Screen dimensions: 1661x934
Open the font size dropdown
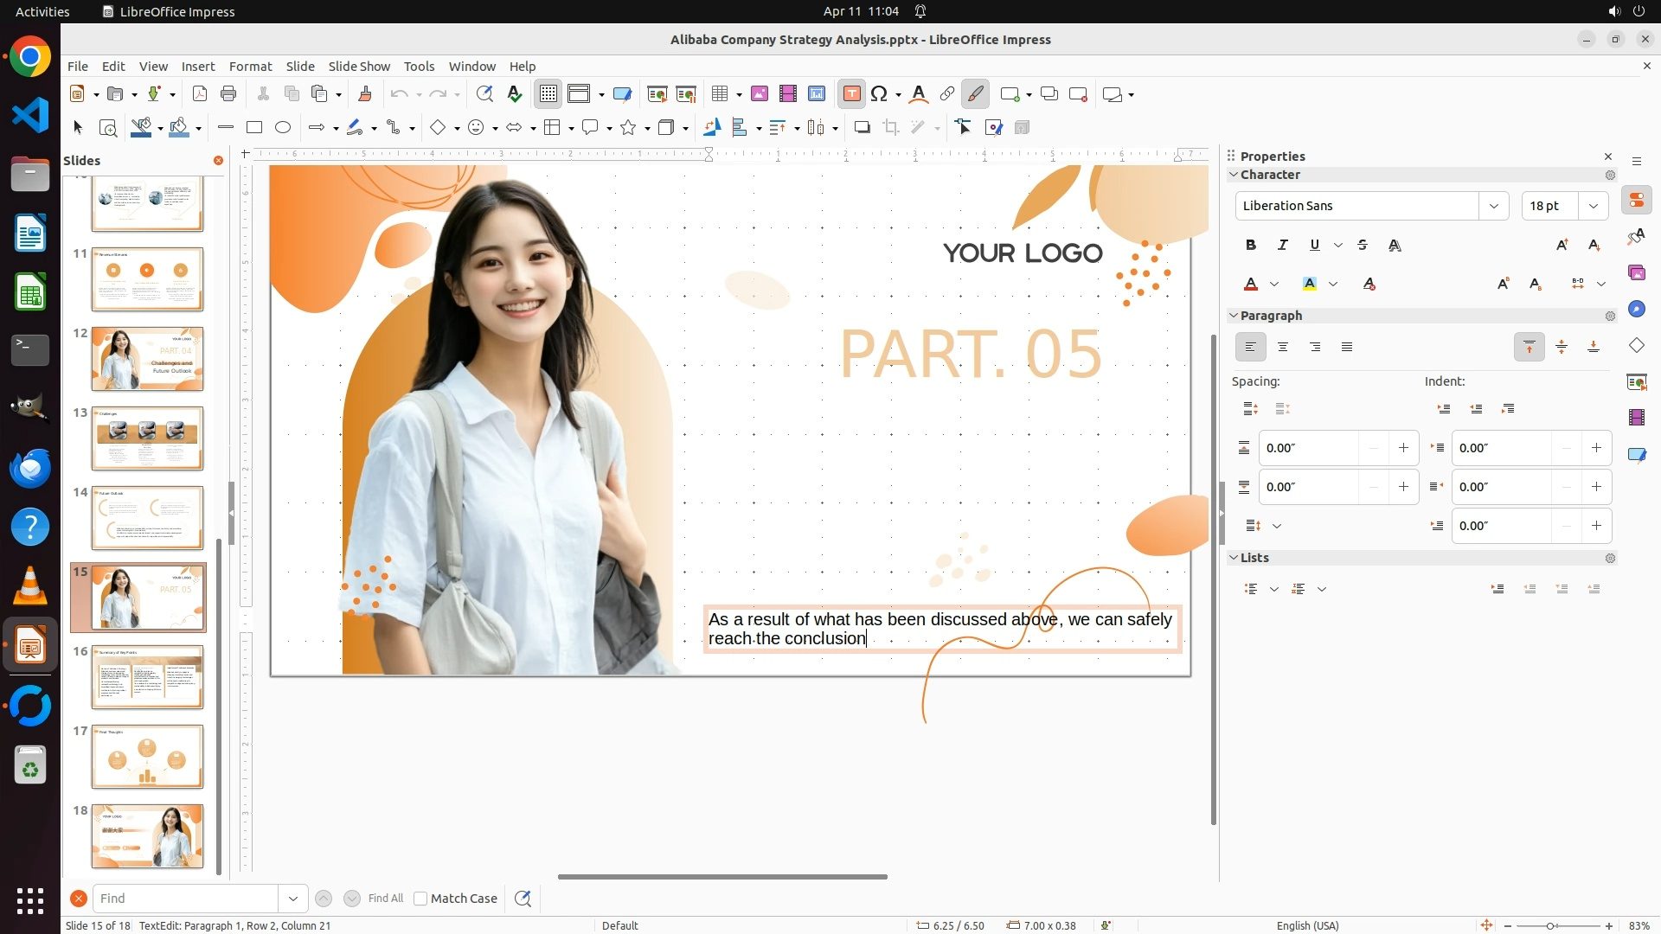point(1593,206)
